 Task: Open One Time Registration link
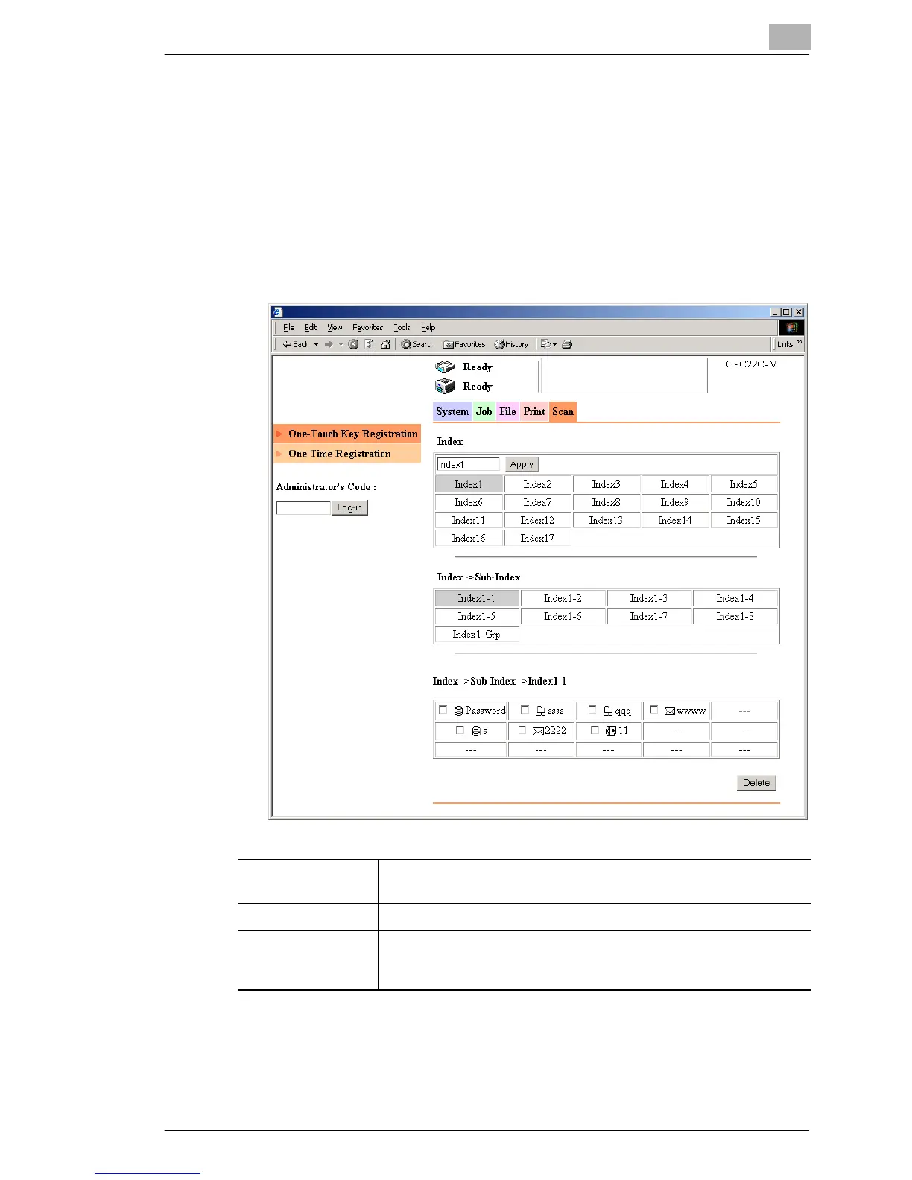(x=339, y=453)
